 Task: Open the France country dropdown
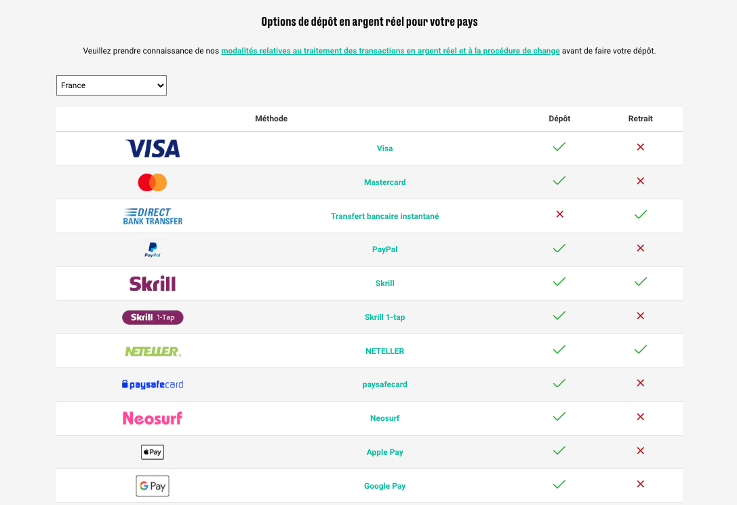pos(111,85)
